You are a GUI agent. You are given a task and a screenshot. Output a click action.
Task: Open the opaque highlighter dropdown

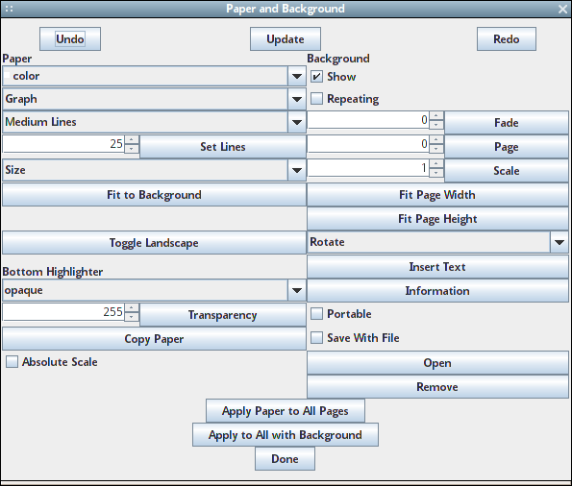tap(154, 291)
